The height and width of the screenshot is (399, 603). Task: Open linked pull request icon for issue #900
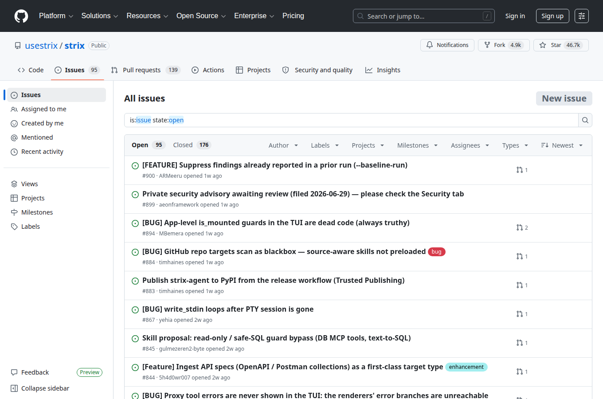(520, 170)
